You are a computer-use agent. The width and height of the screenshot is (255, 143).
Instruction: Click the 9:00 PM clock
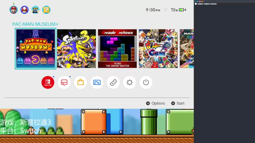[153, 10]
